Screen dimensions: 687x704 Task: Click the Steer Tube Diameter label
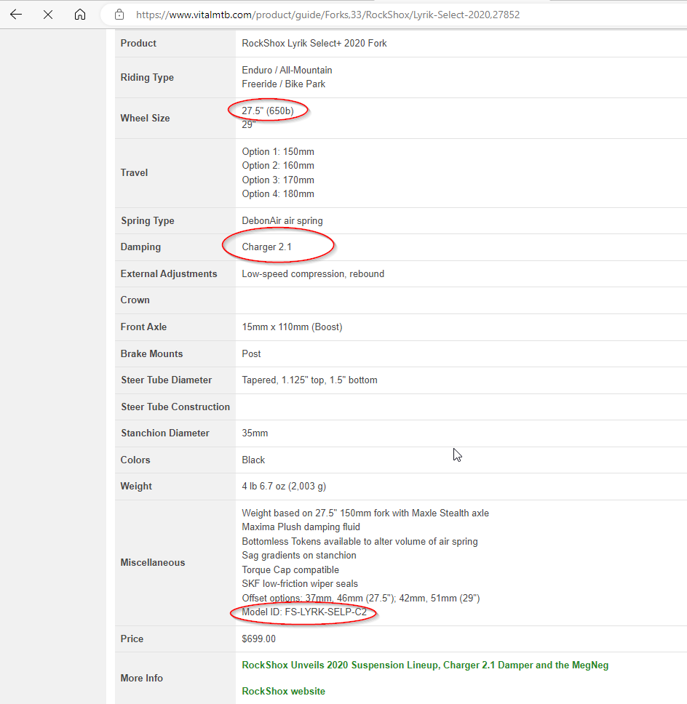coord(166,380)
